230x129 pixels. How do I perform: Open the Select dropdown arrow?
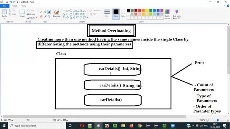(22, 18)
